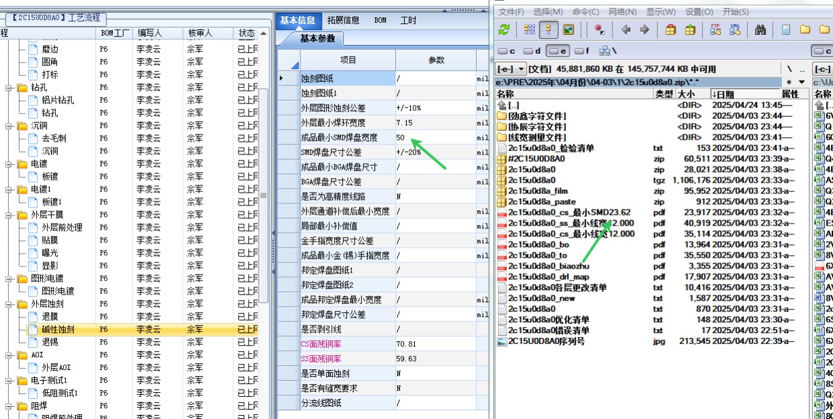The image size is (833, 419).
Task: Click the parent directory [..] up icon
Action: click(x=501, y=105)
